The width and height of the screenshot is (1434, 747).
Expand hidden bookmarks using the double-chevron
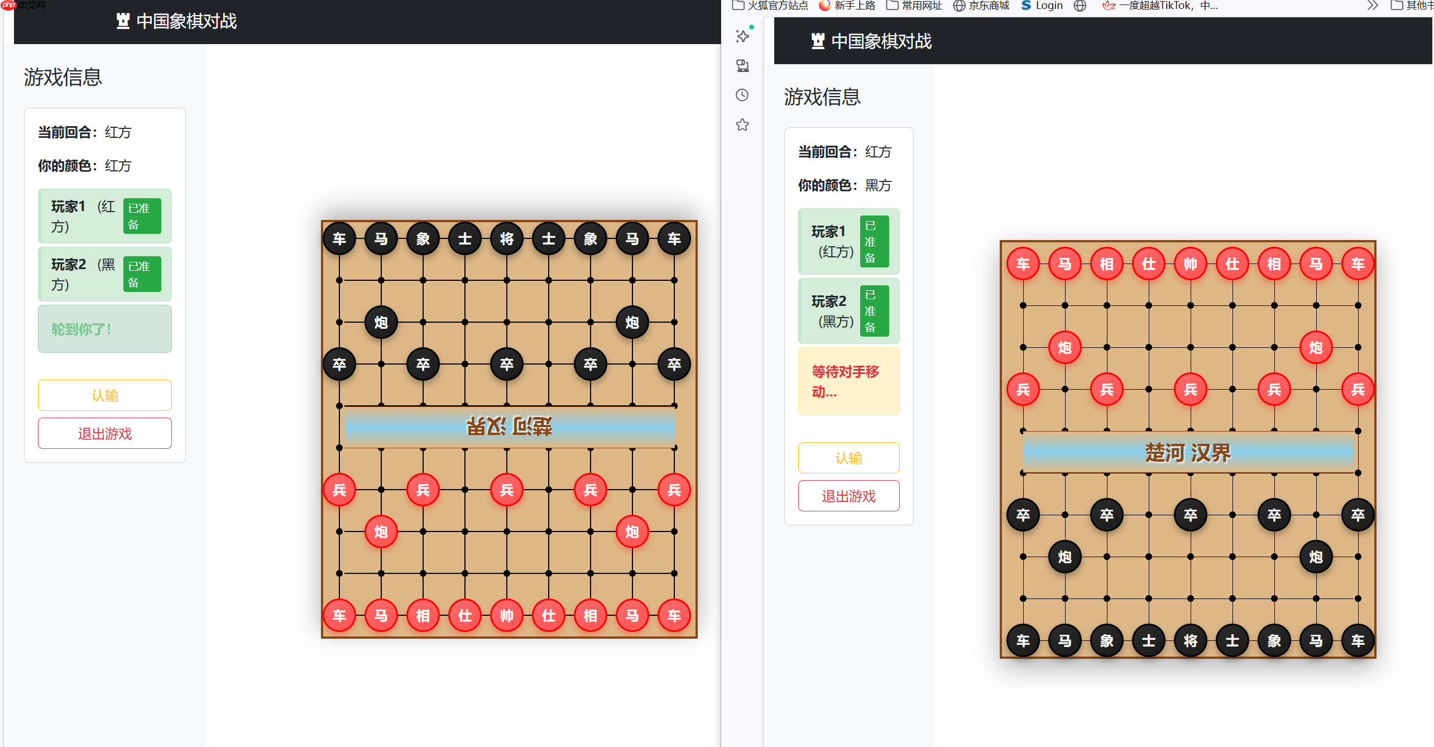(1372, 6)
